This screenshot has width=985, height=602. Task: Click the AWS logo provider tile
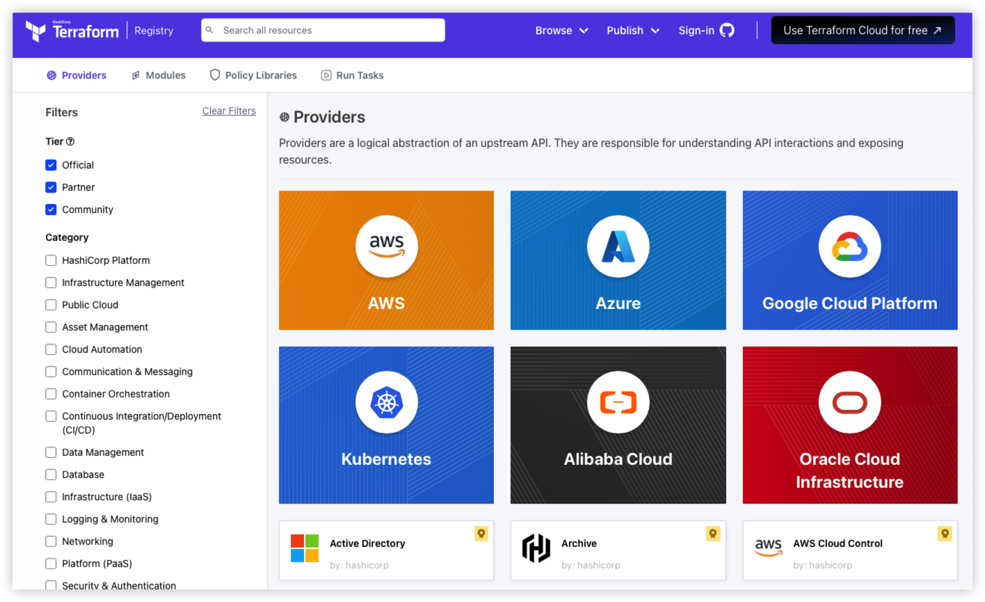386,247
